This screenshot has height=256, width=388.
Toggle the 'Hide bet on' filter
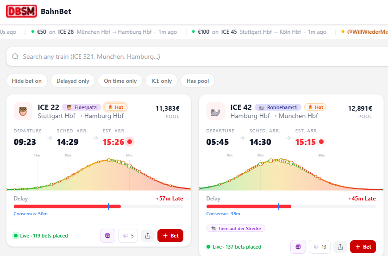[x=27, y=81]
